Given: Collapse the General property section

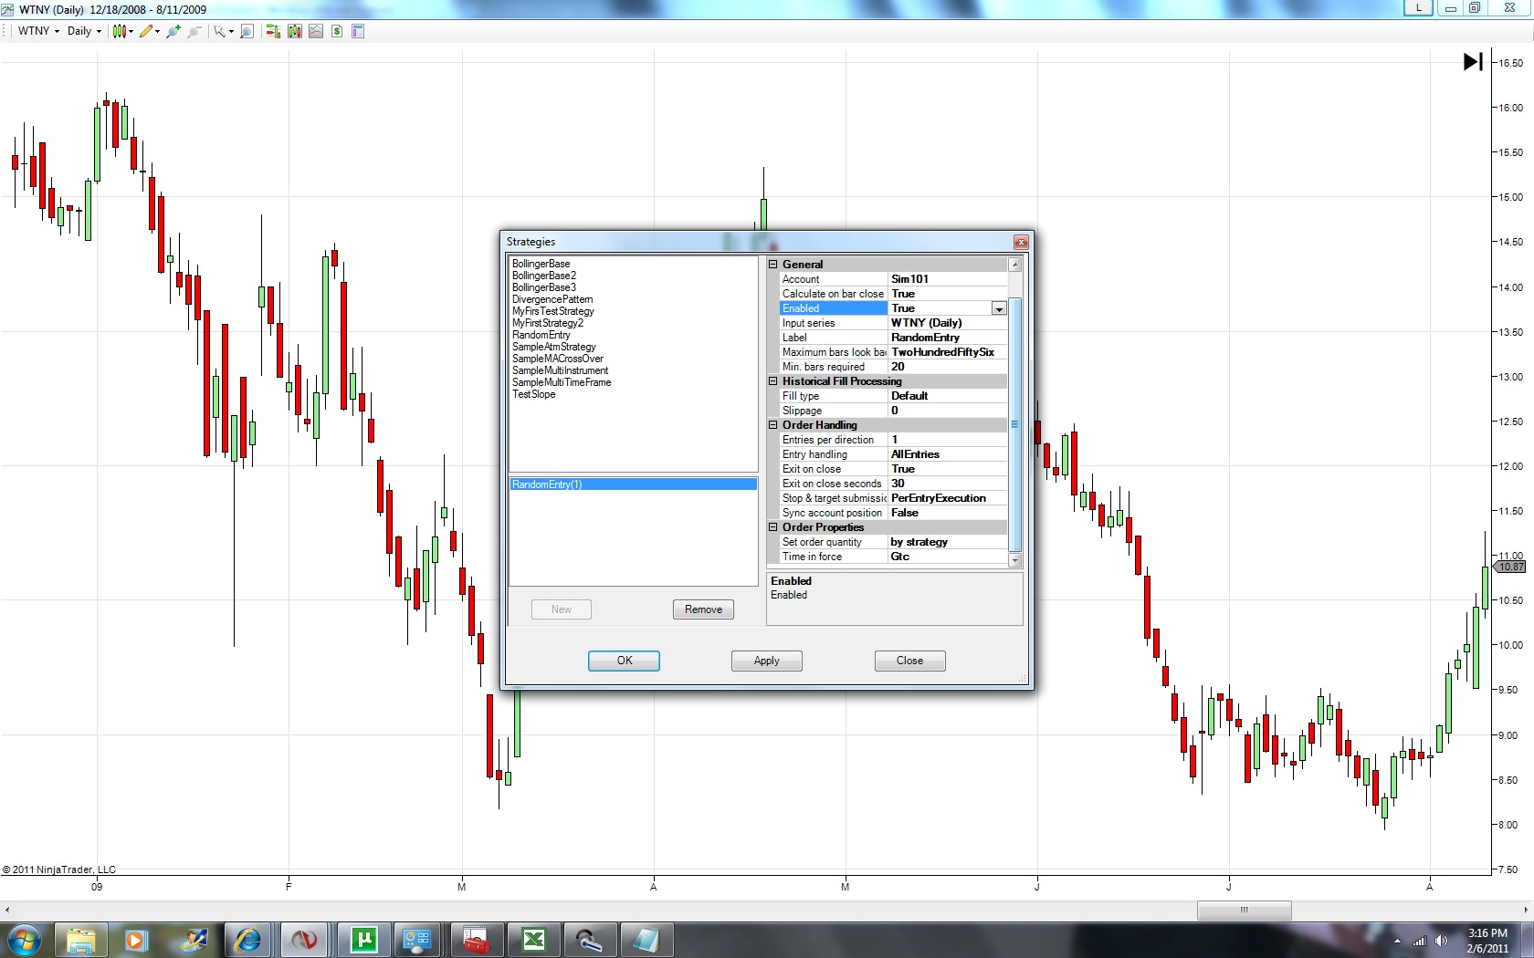Looking at the screenshot, I should pos(773,265).
